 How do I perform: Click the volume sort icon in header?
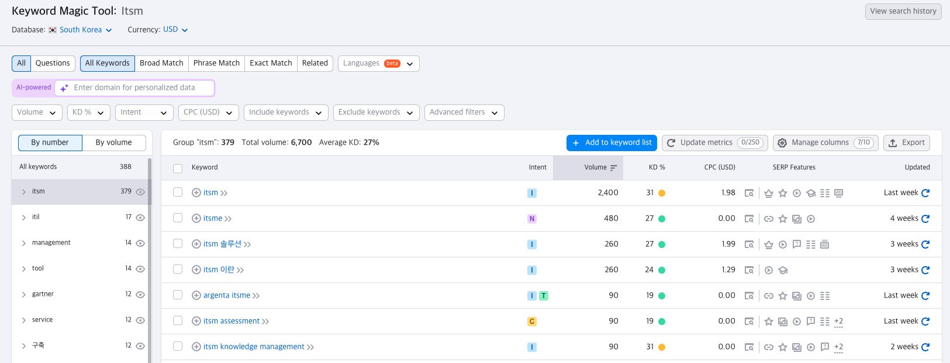[x=614, y=167]
